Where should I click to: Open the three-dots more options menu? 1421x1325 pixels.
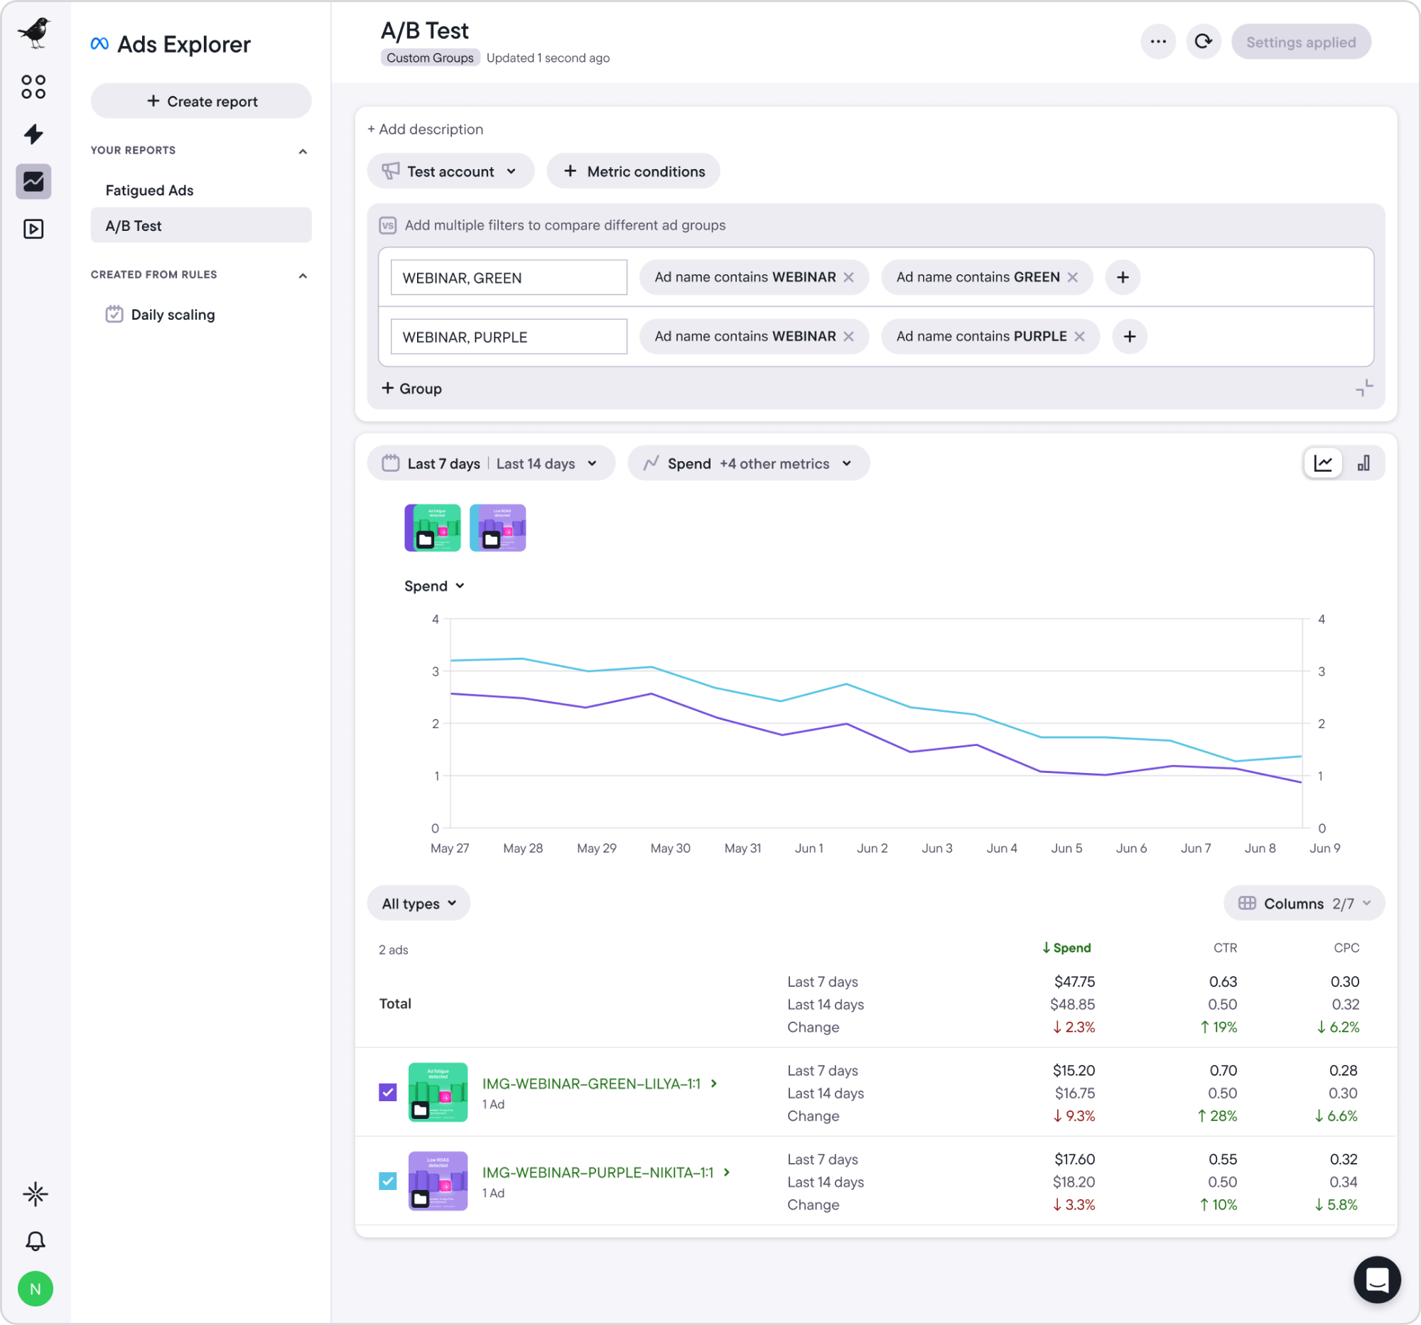tap(1158, 41)
